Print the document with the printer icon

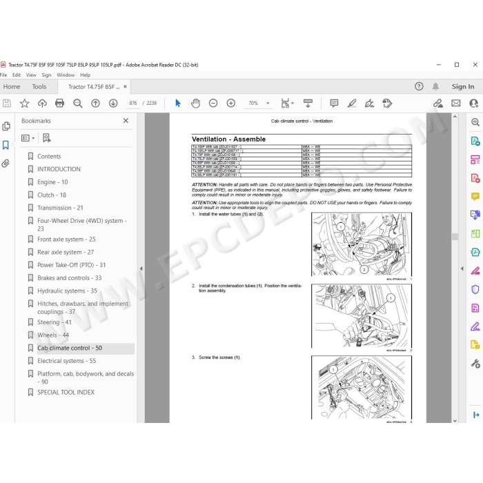tap(60, 103)
